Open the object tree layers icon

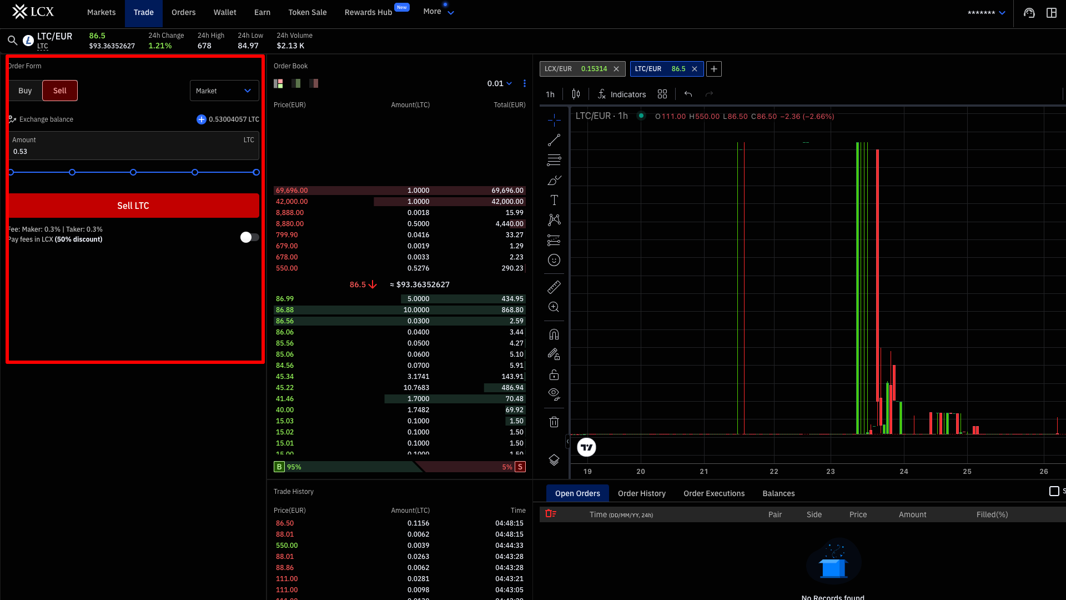pyautogui.click(x=554, y=460)
